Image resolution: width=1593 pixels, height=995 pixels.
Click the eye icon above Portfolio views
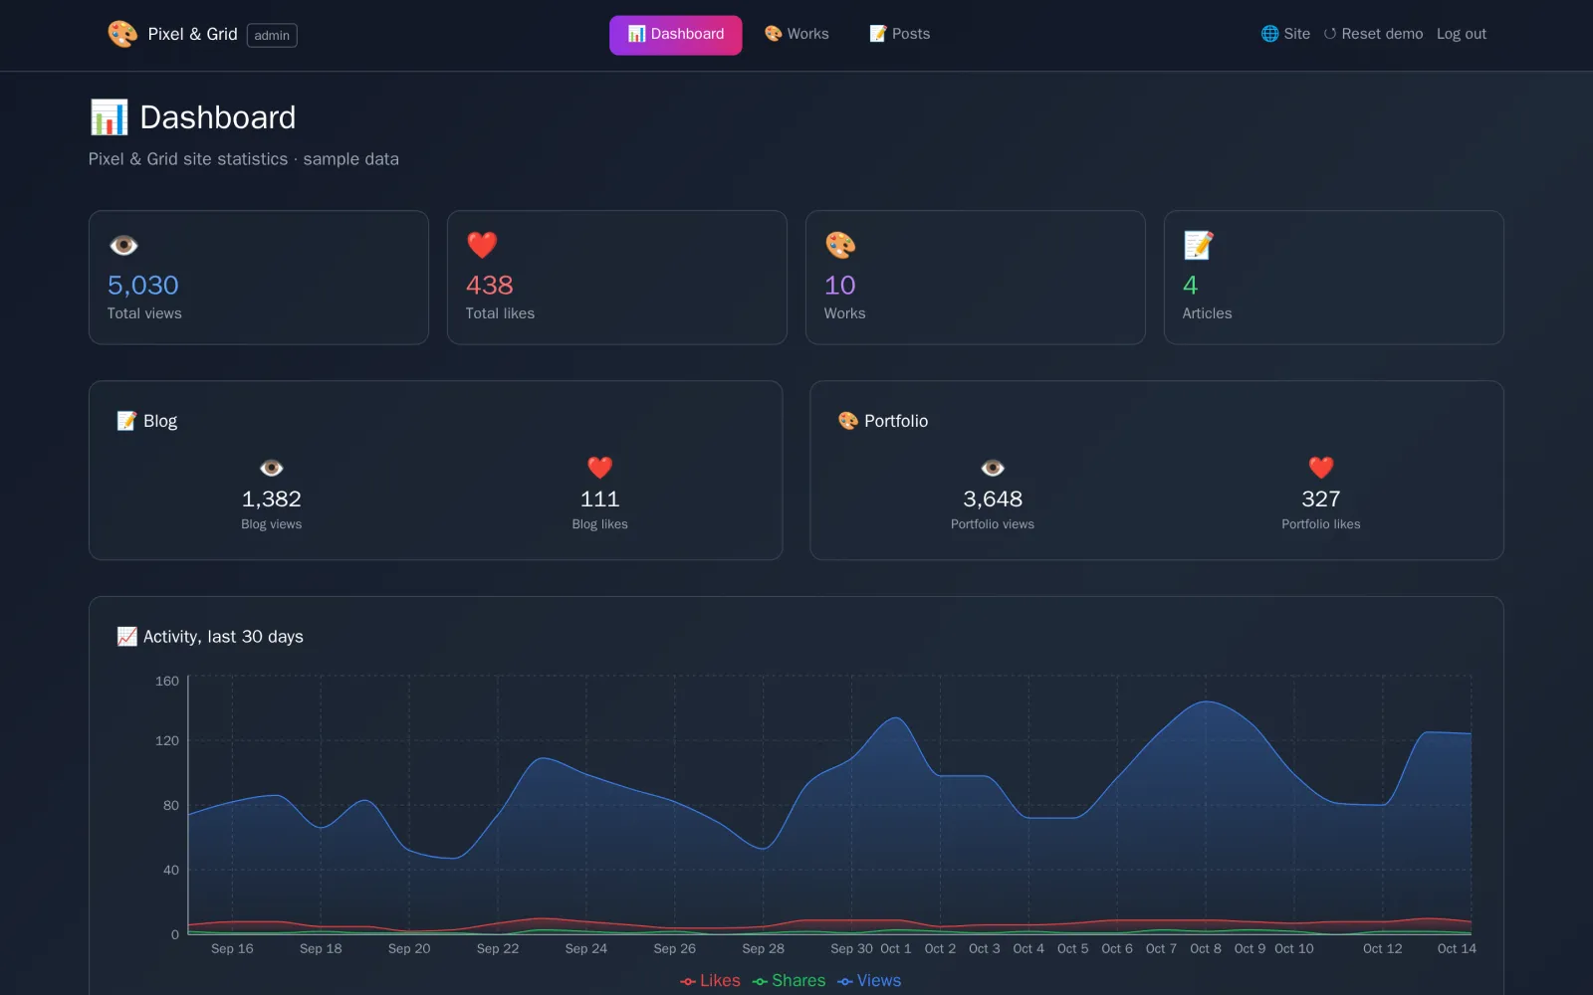click(993, 468)
